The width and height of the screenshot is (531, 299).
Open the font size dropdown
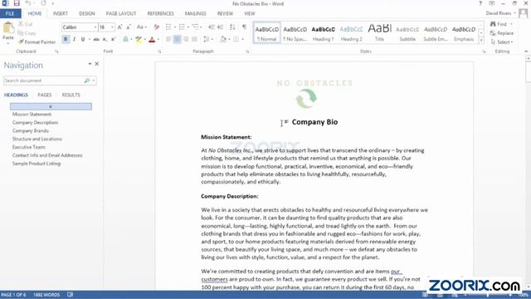click(x=112, y=27)
